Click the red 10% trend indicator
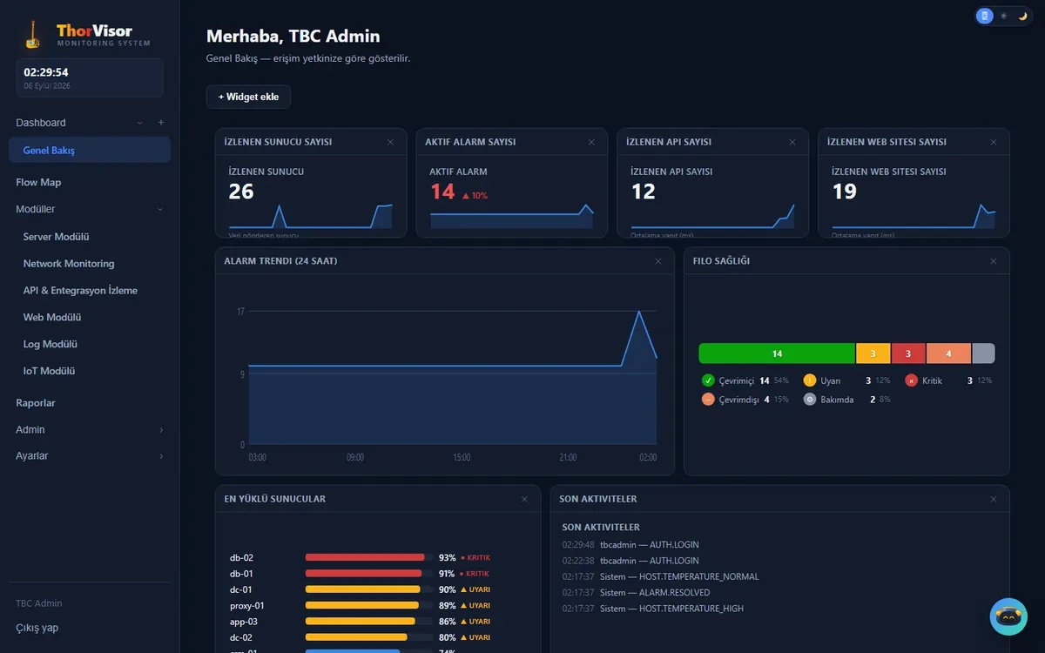Screen dimensions: 1045x653 475,196
